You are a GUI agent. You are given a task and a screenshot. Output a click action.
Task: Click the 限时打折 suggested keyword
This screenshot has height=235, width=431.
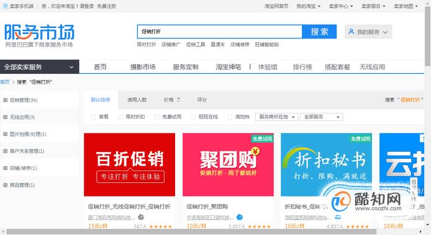(x=147, y=44)
